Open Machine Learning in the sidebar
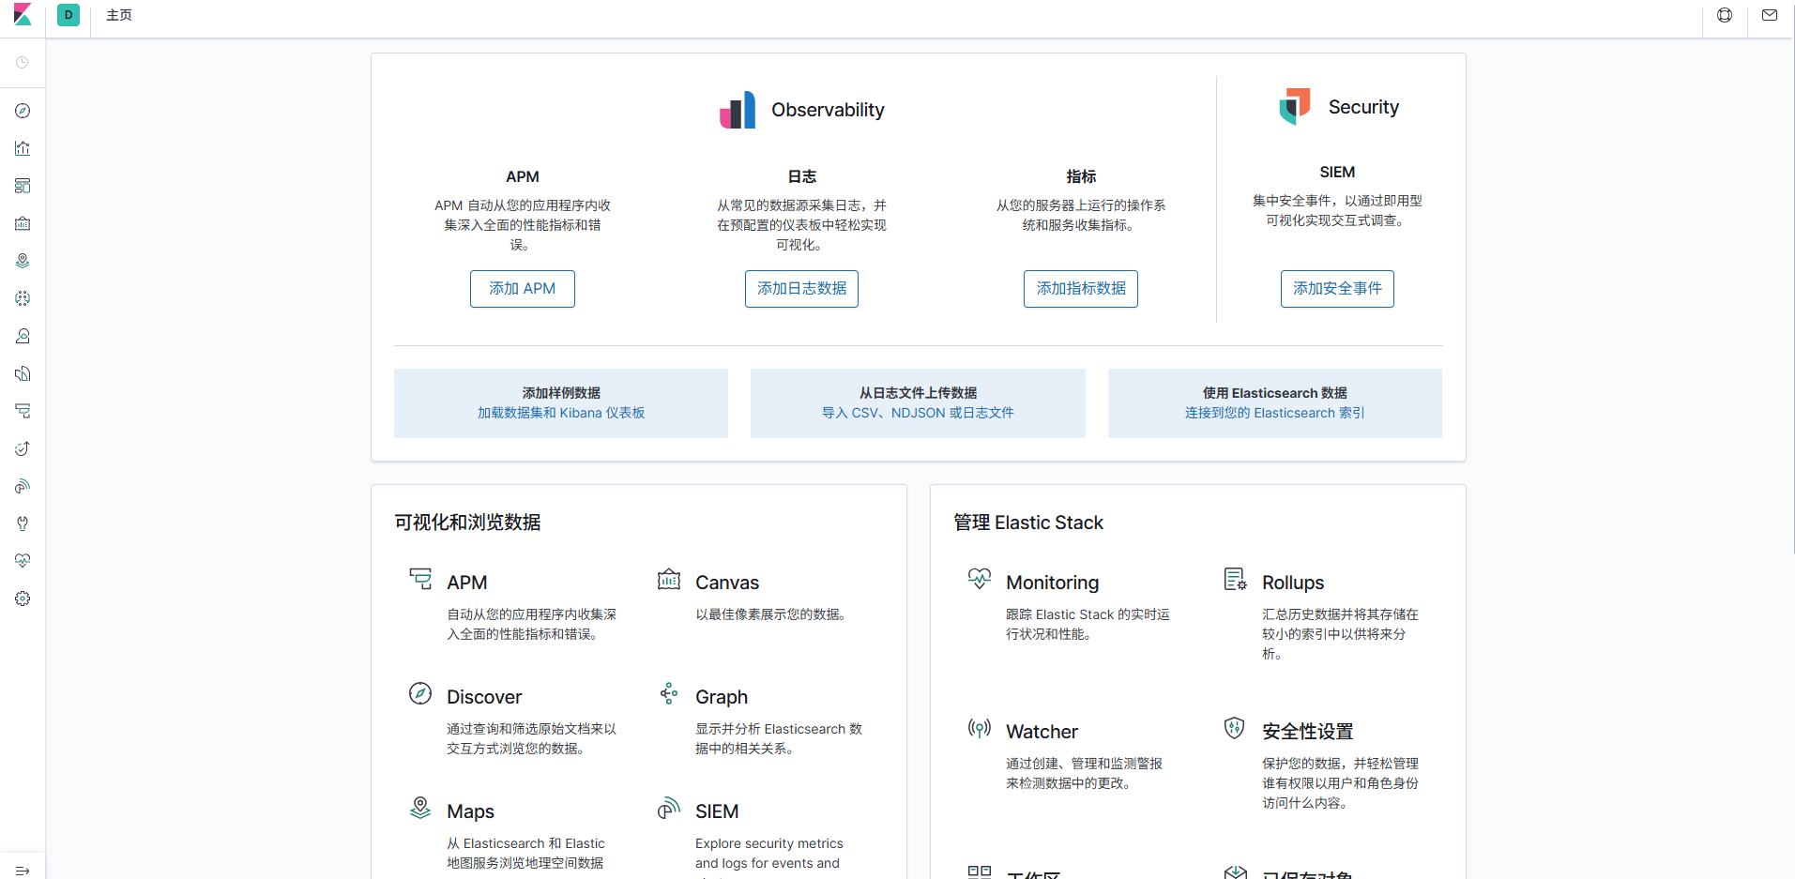The width and height of the screenshot is (1795, 879). [23, 298]
